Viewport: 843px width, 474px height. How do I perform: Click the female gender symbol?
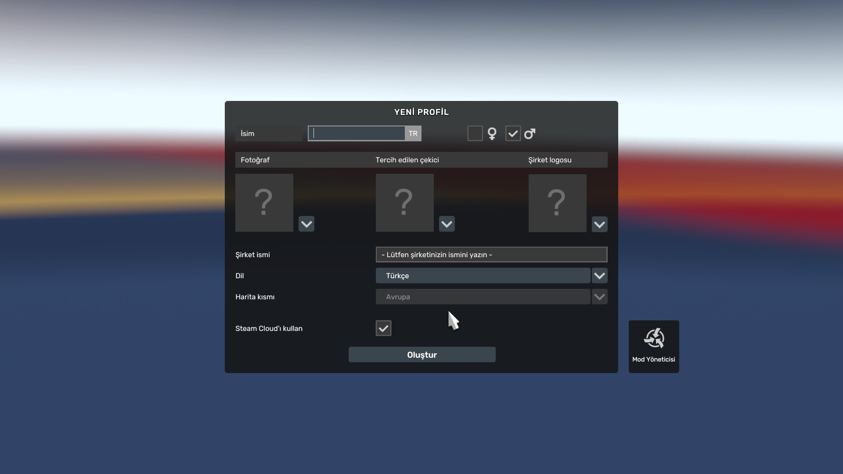click(492, 134)
